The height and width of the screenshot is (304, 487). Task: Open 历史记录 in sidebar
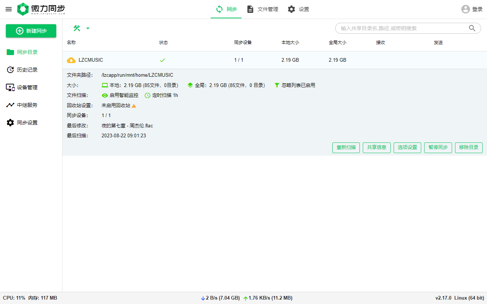[31, 70]
